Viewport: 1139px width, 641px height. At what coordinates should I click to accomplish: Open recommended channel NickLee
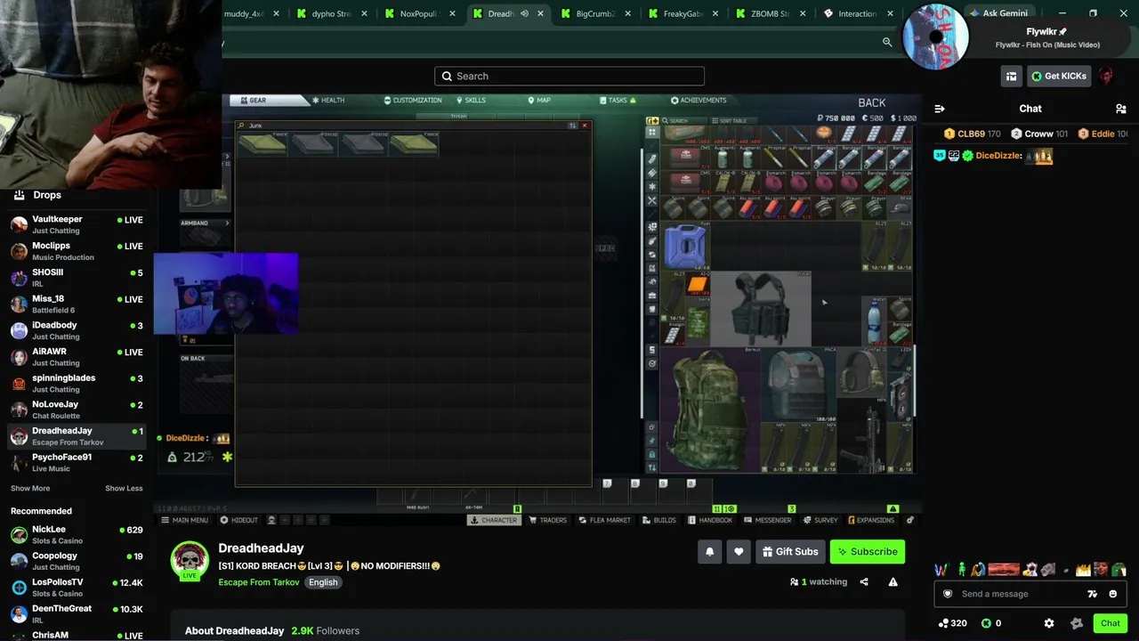[77, 535]
